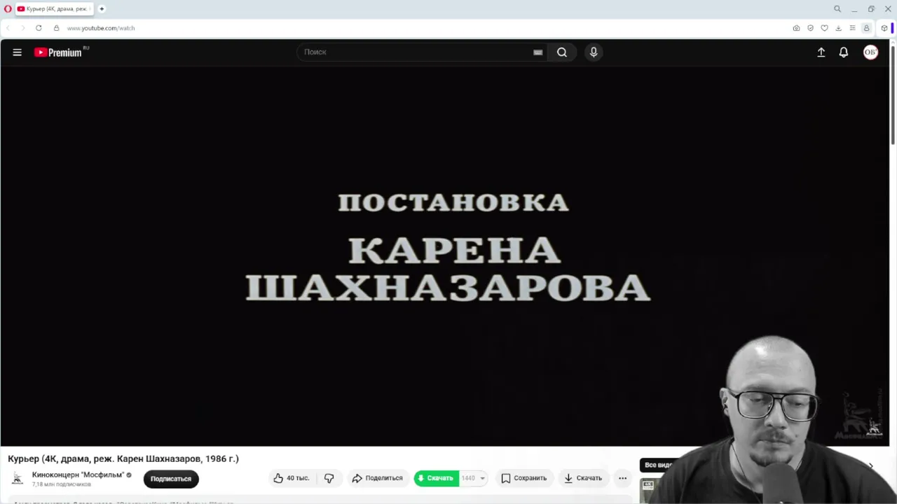Start voice search with the microphone
The height and width of the screenshot is (504, 897).
pos(594,52)
